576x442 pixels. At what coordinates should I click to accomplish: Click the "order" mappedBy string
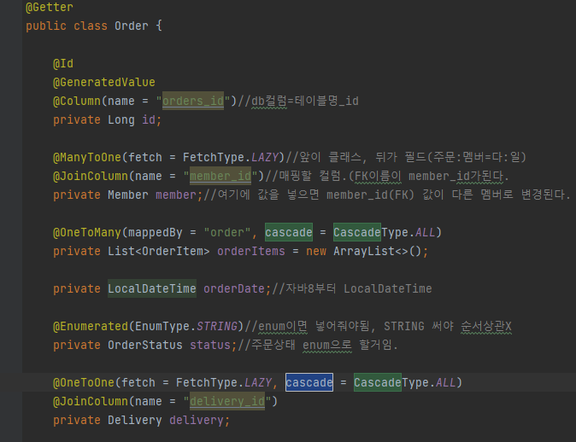point(227,233)
